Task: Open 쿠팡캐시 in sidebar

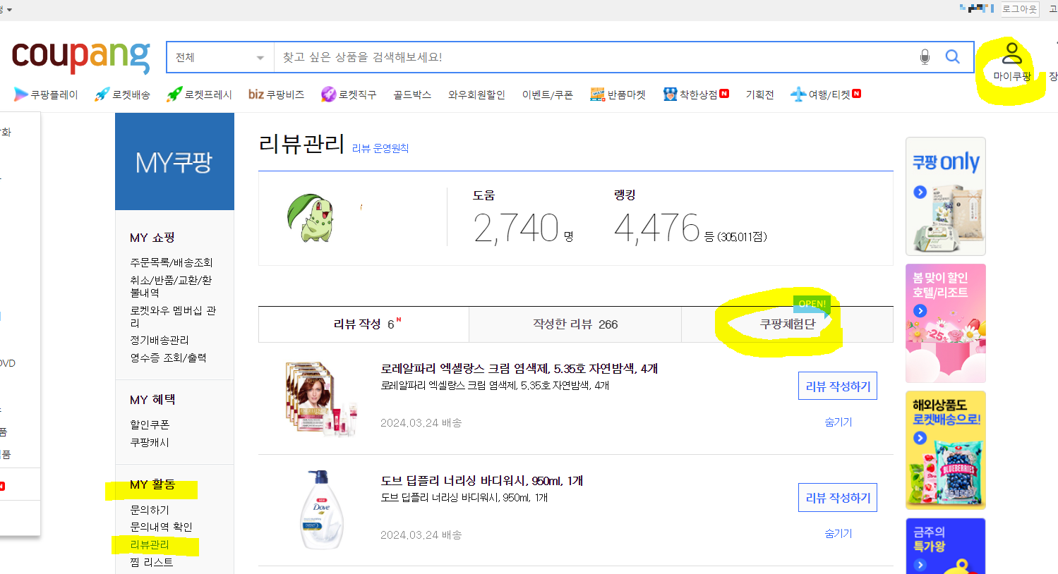Action: click(x=150, y=443)
